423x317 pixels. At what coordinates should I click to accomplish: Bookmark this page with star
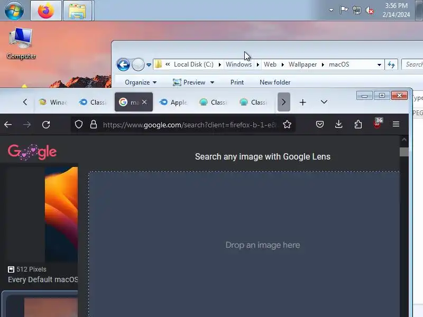point(287,125)
